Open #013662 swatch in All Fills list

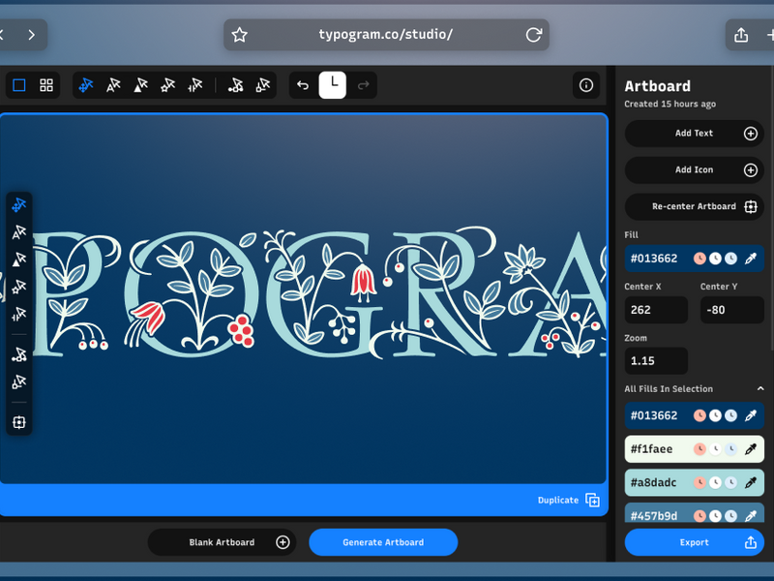pos(694,415)
